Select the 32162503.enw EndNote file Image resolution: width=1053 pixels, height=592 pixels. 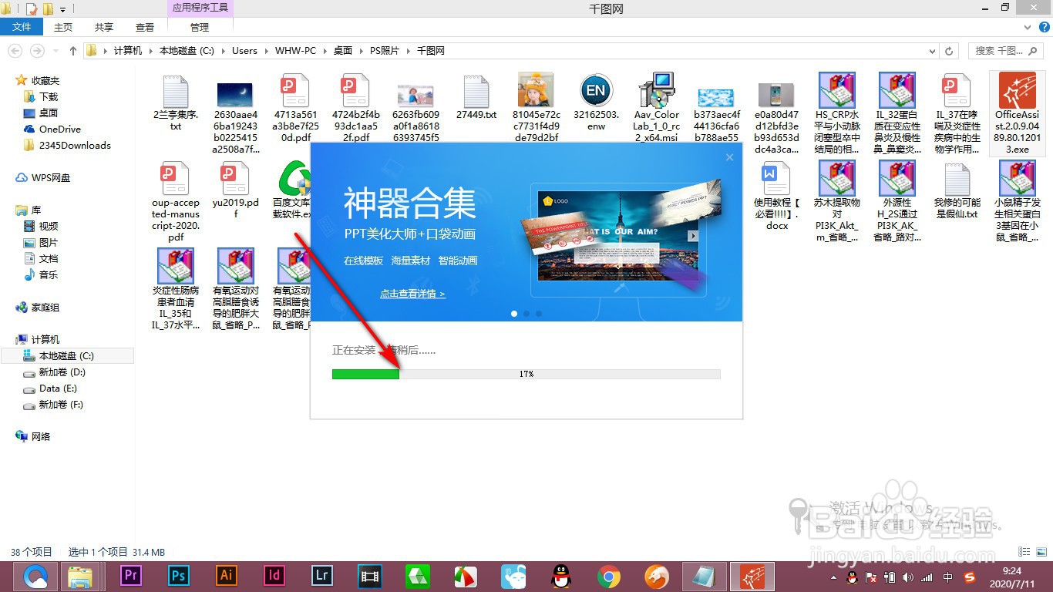[597, 103]
